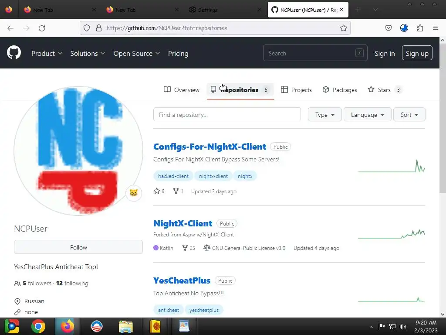
Task: Open the Extensions puzzle icon
Action: tap(420, 28)
